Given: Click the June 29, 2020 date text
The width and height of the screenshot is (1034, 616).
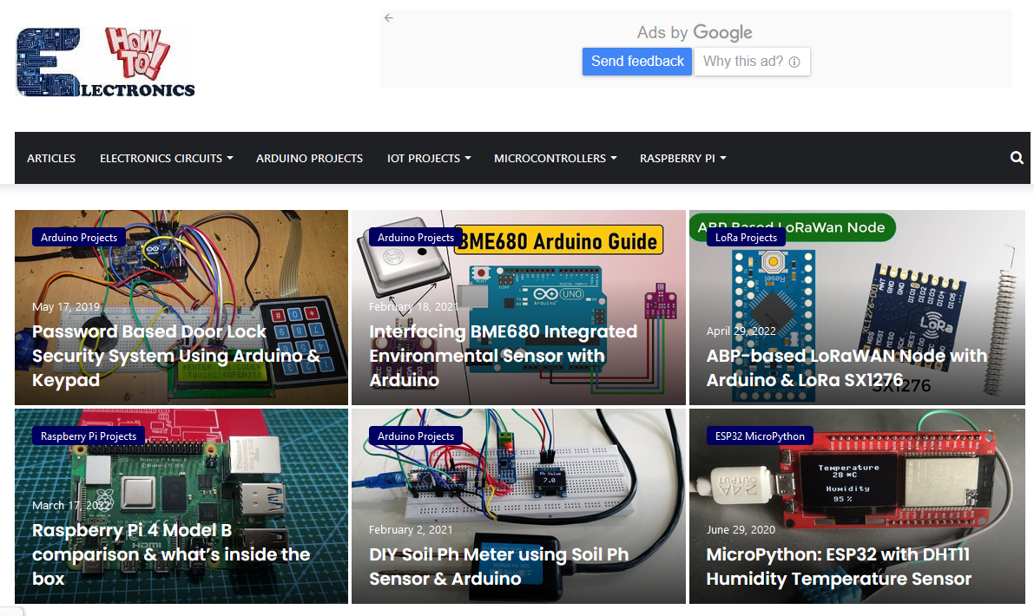Looking at the screenshot, I should pos(741,530).
